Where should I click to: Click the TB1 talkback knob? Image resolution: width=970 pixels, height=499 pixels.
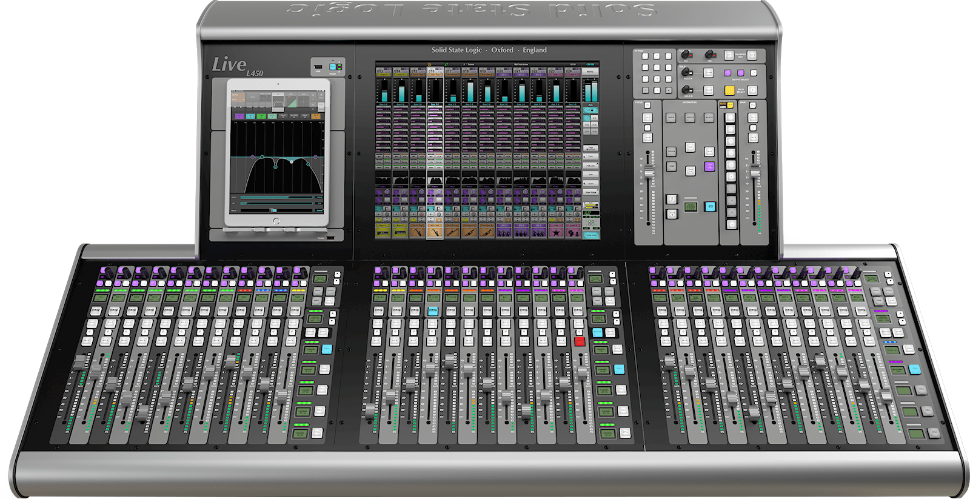click(685, 54)
